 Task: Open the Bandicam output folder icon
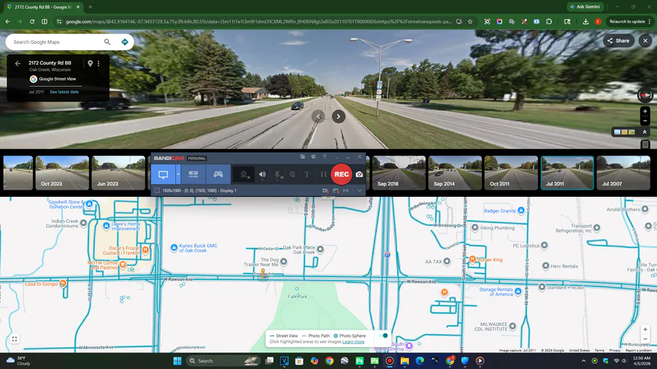(302, 157)
